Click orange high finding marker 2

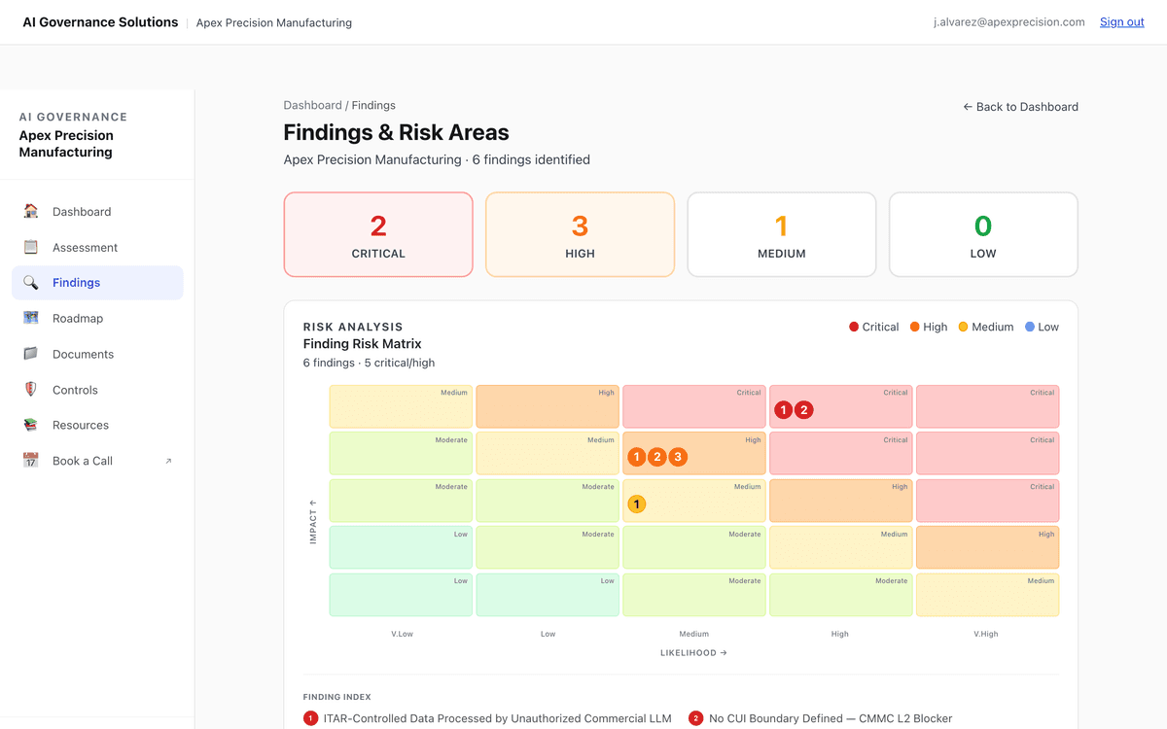pyautogui.click(x=656, y=457)
